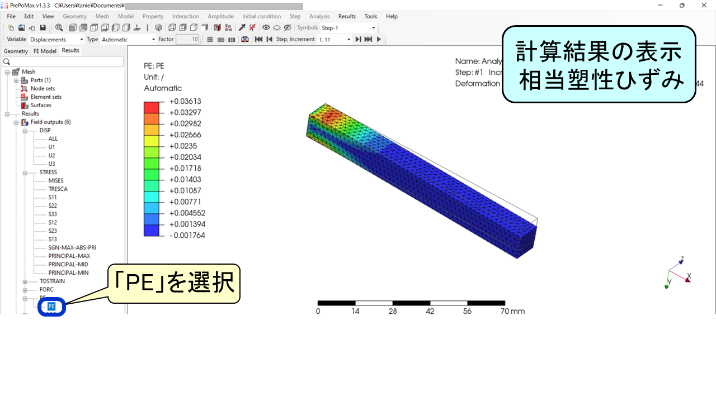The width and height of the screenshot is (716, 402).
Task: Click the Isometric view solid cube icon
Action: 158,28
